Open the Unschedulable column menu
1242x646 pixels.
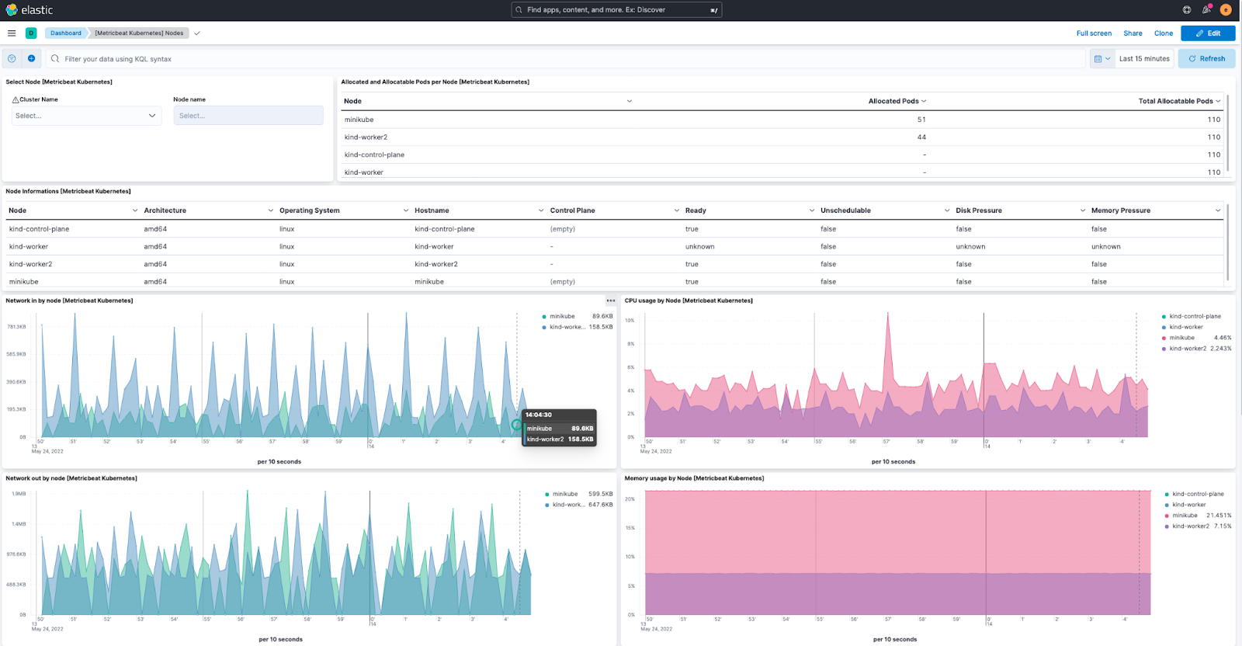(x=947, y=210)
